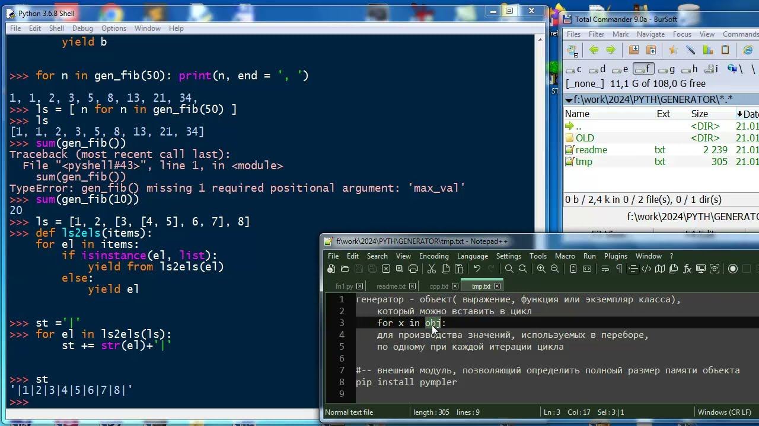This screenshot has height=426, width=759.
Task: Show Document Map panel in Notepad++
Action: click(660, 269)
